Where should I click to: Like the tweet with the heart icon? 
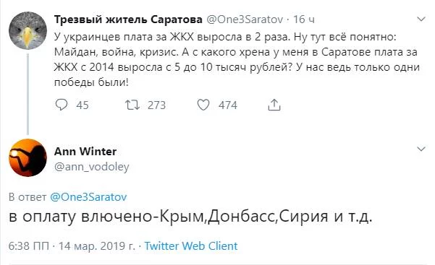point(203,105)
